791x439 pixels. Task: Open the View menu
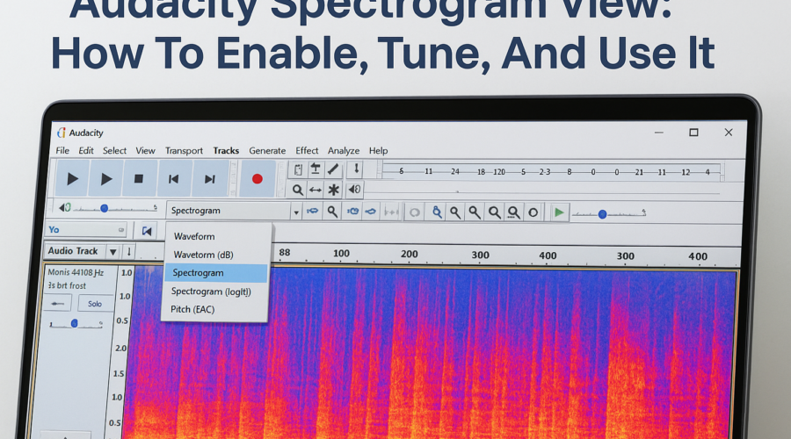[145, 151]
